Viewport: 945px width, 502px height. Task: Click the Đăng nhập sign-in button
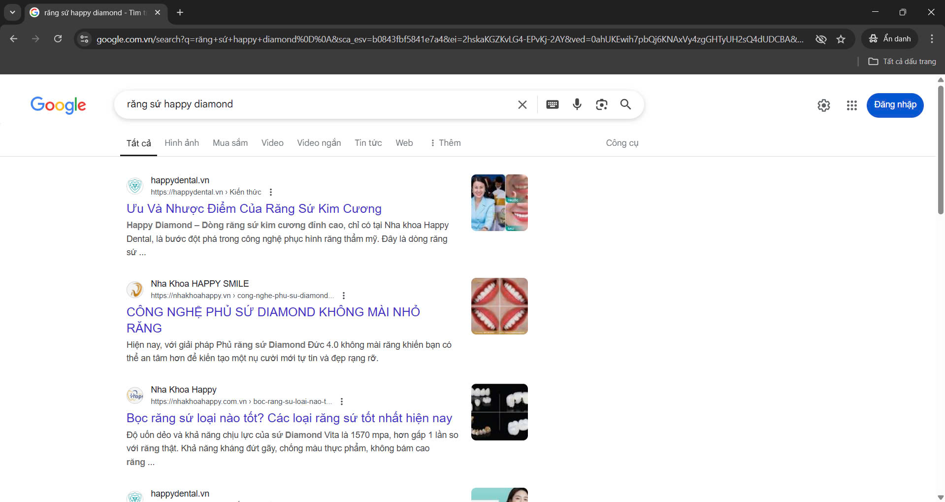pyautogui.click(x=895, y=105)
